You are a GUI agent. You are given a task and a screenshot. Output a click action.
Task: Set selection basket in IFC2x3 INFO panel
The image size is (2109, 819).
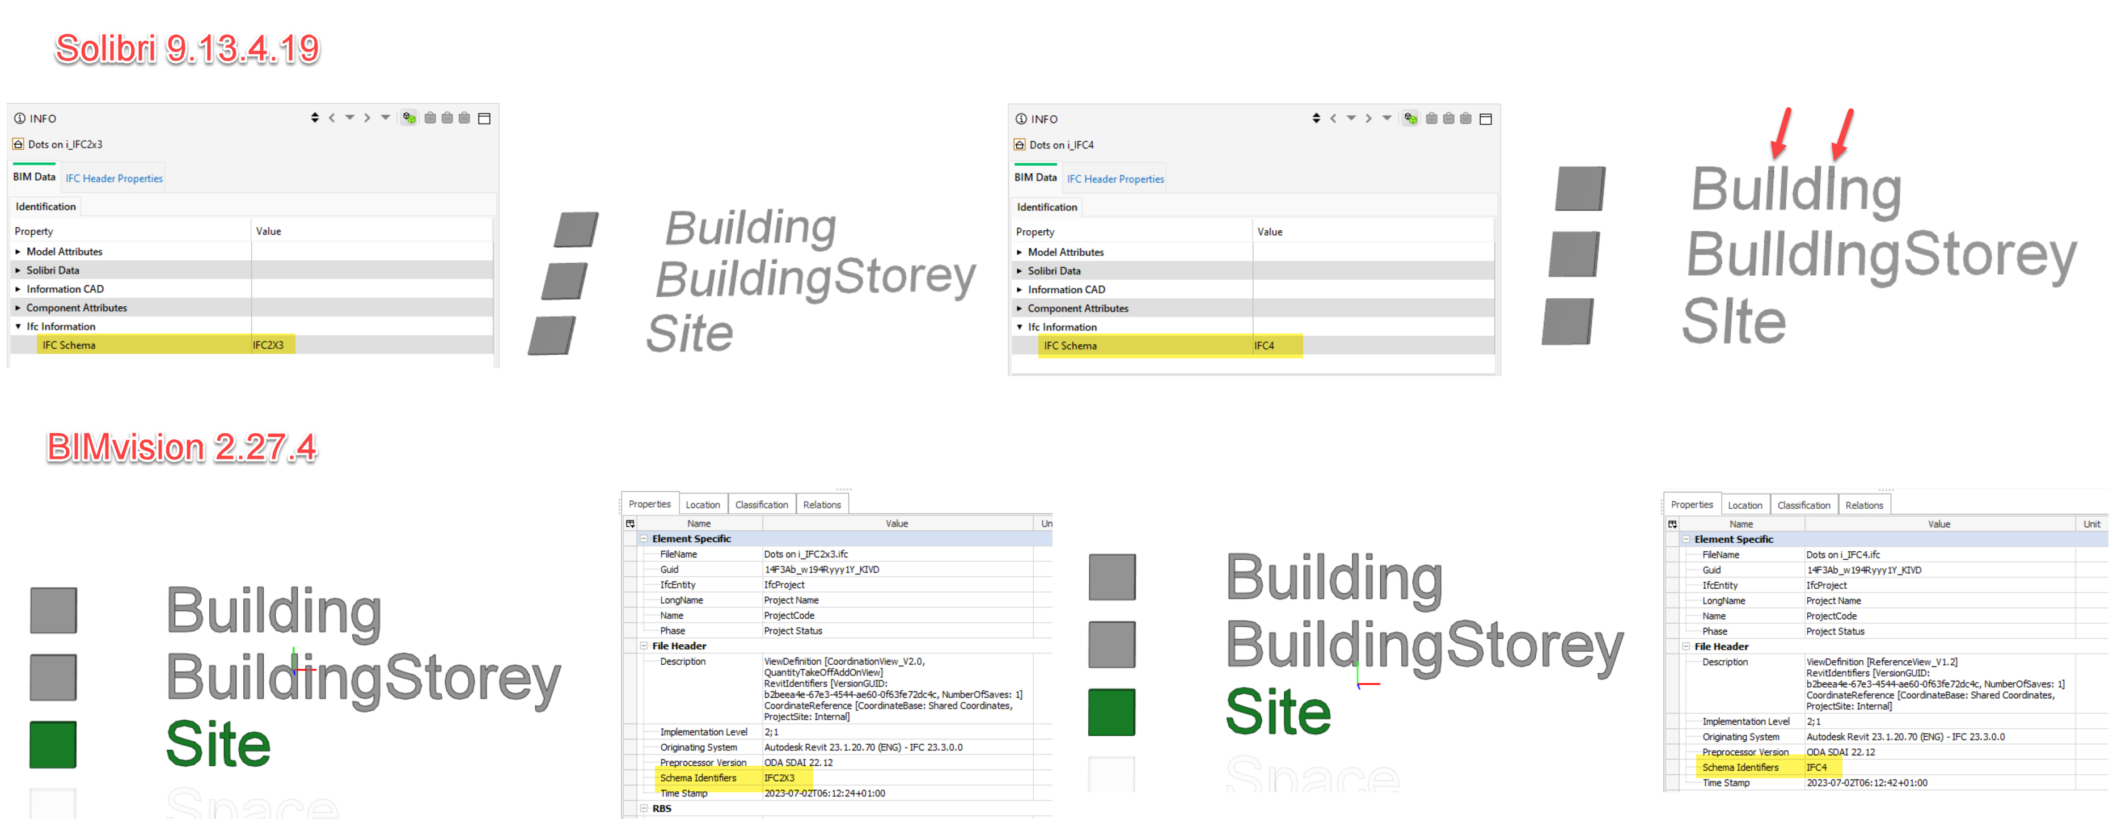pyautogui.click(x=464, y=118)
